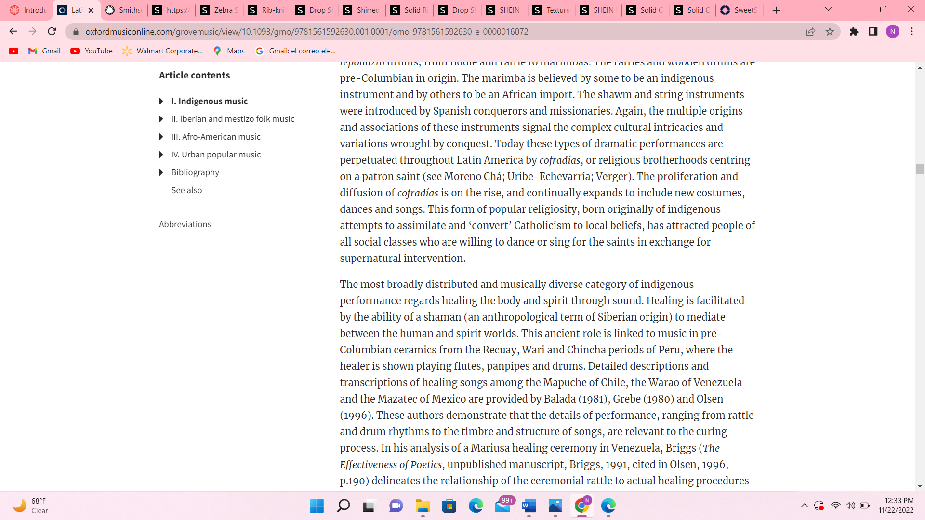
Task: Click the share page icon in the address bar
Action: click(810, 32)
